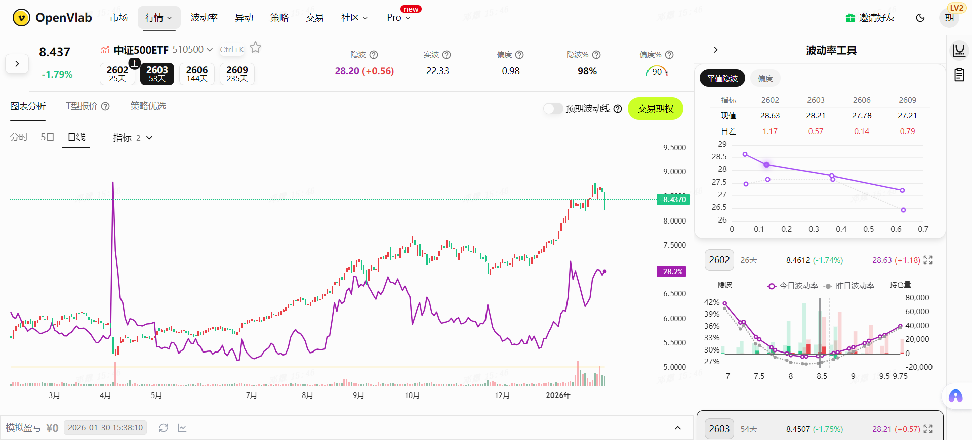This screenshot has height=440, width=972.
Task: Open the chart icon in bottom bar
Action: click(182, 428)
